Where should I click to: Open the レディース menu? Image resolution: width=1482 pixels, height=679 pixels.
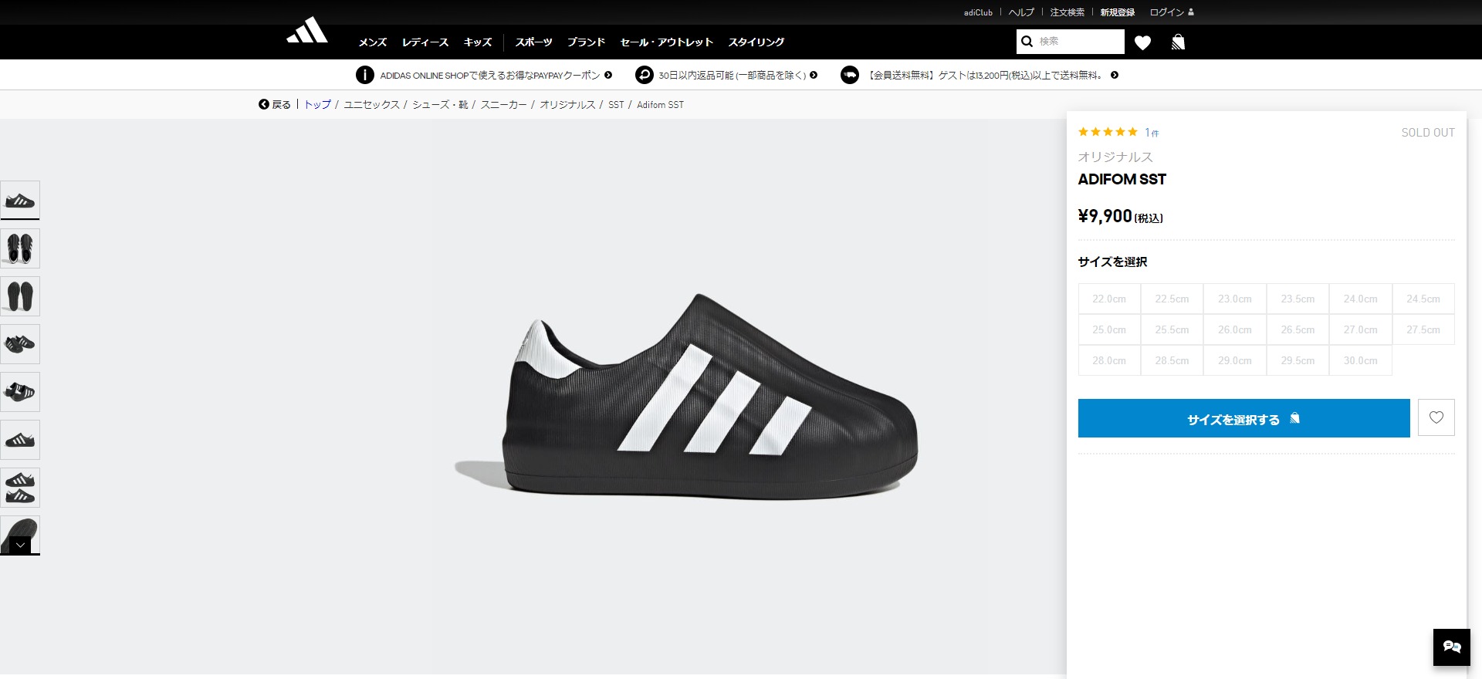[425, 42]
